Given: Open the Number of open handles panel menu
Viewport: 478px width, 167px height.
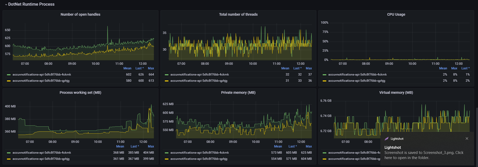Looking at the screenshot, I should pyautogui.click(x=80, y=14).
